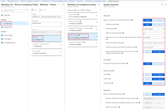
Task: Click the Device status icon
Action: (2, 35)
